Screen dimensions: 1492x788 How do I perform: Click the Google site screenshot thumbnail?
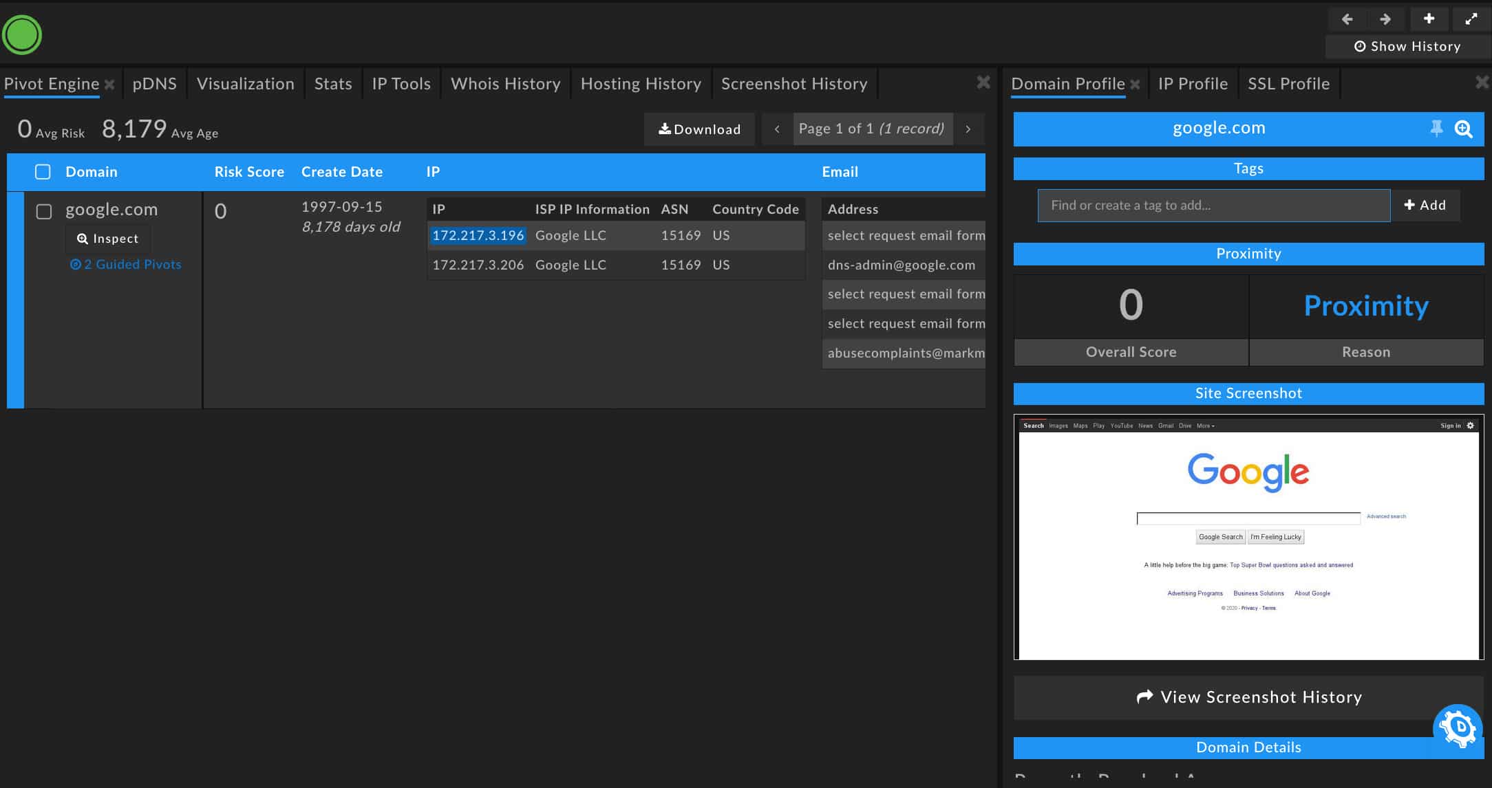click(x=1248, y=537)
